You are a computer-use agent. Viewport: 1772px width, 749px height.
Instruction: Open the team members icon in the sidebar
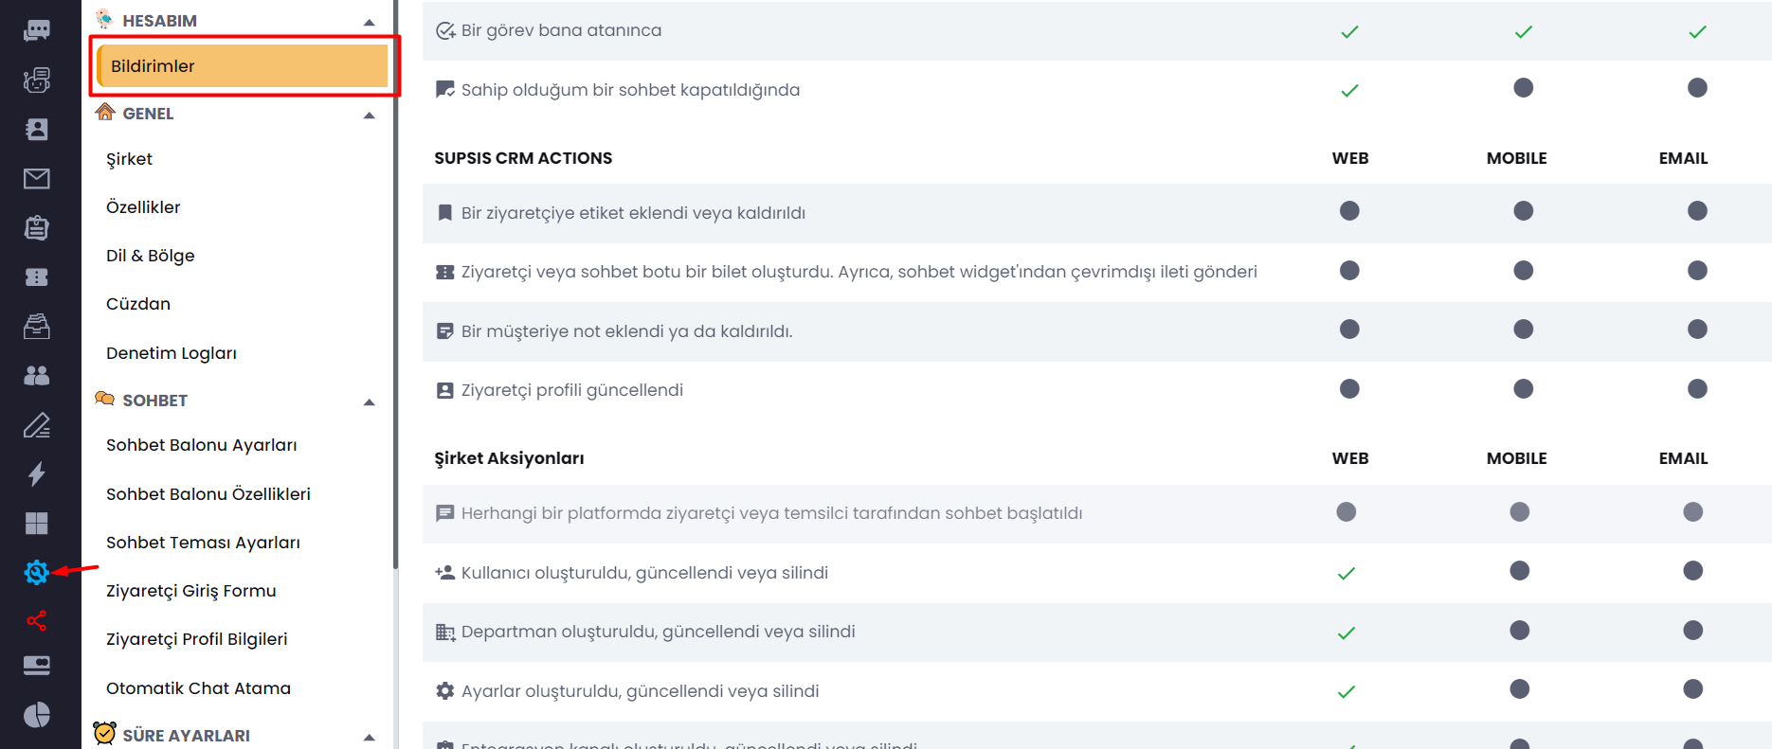pyautogui.click(x=36, y=375)
